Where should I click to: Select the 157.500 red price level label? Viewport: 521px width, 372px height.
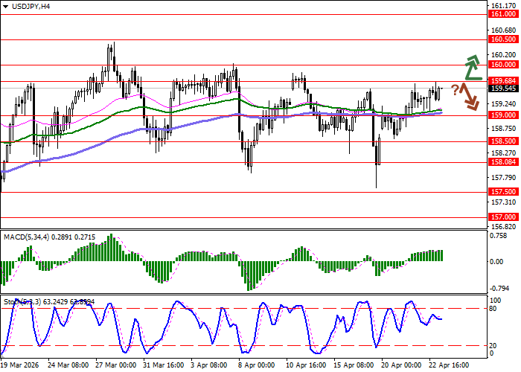tap(503, 192)
